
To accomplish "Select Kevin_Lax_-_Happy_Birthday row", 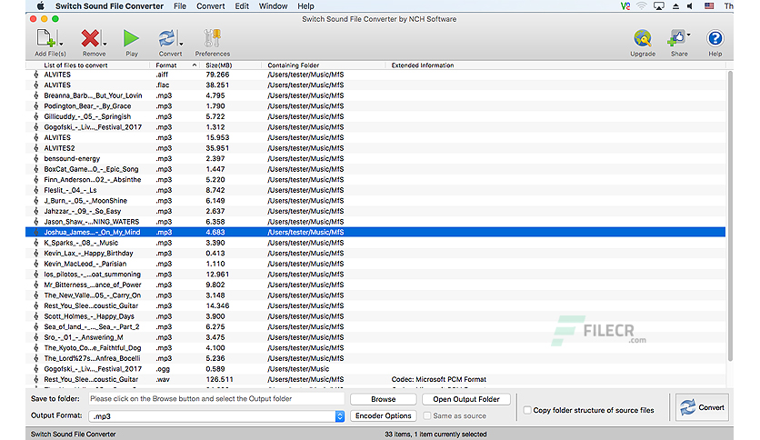I will [375, 253].
